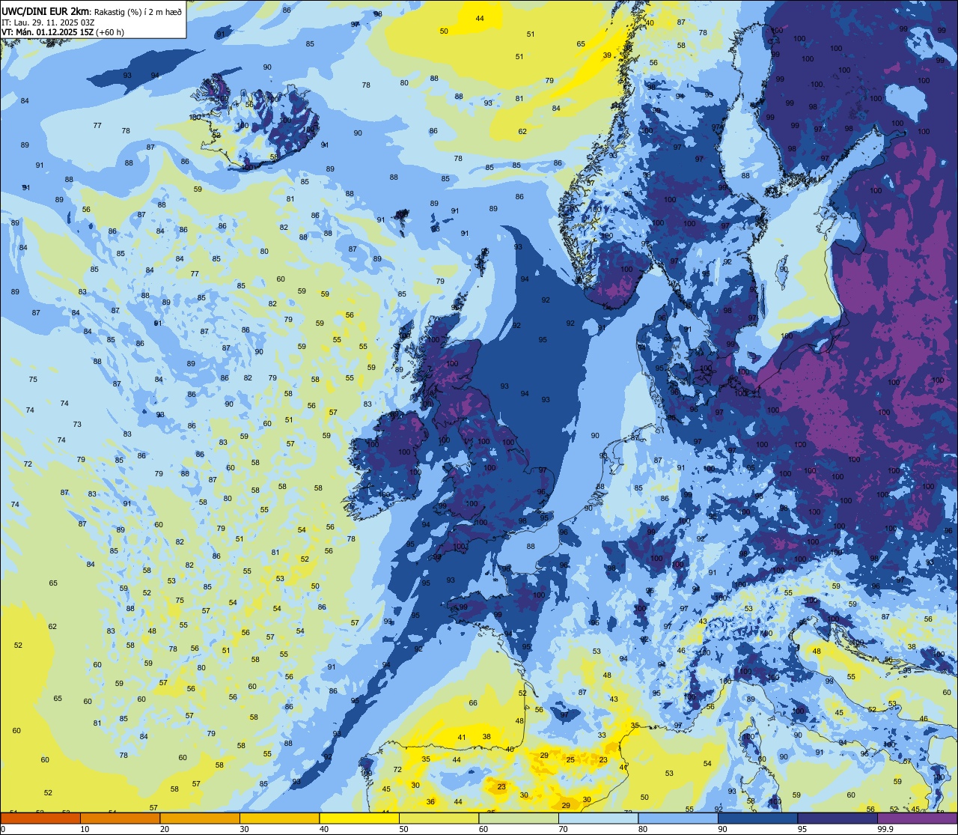Click the 0–10% dark orange legend swatch
Screen dimensions: 958x835
pos(40,818)
